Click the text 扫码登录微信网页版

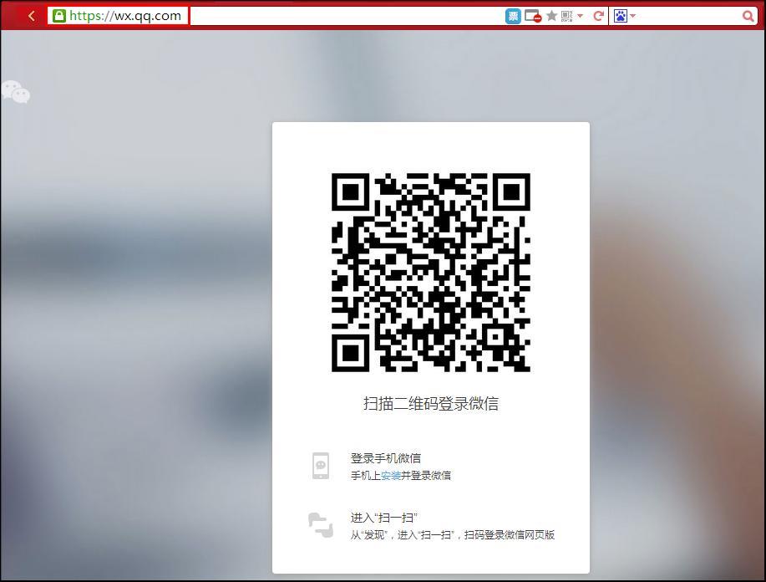coord(509,535)
